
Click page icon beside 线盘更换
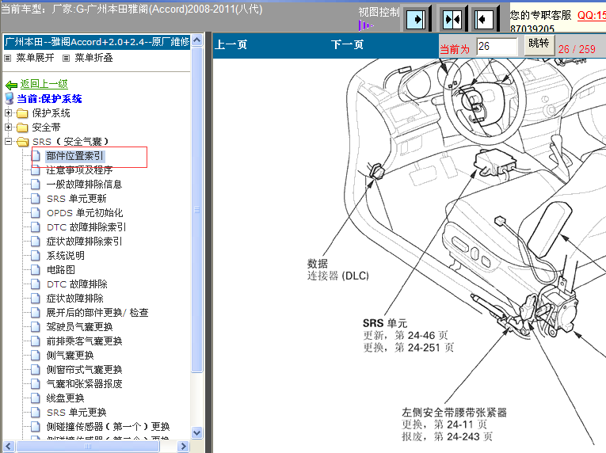36,398
